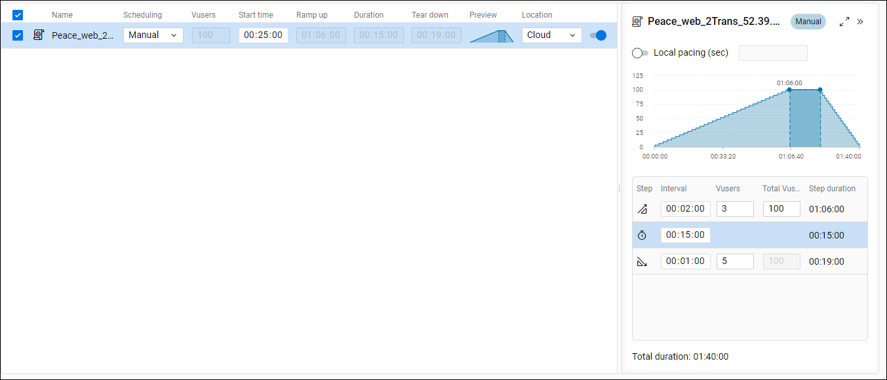Open the Manual scheduling dropdown
887x380 pixels.
coord(153,35)
